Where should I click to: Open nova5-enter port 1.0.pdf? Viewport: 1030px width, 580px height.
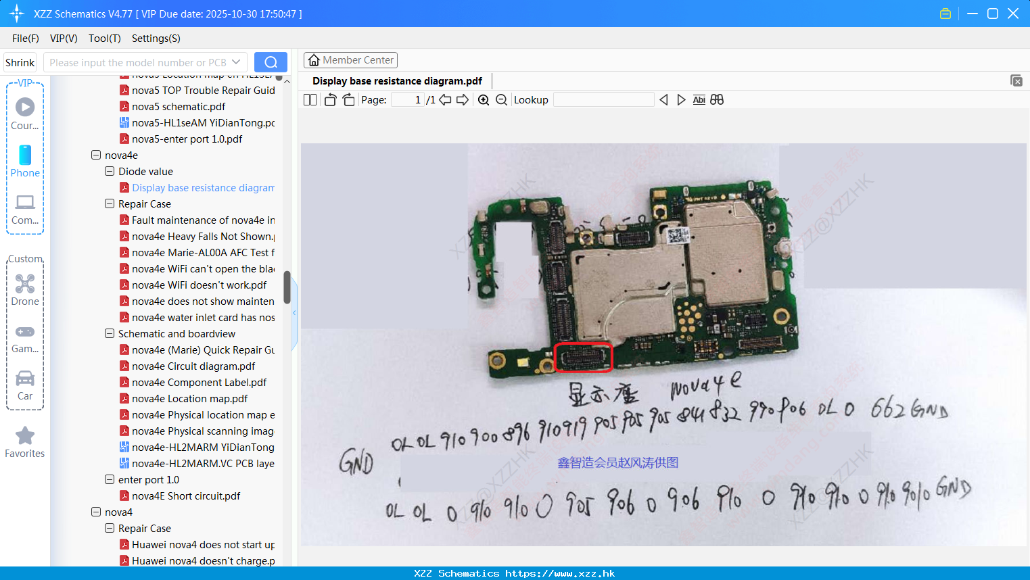(187, 139)
